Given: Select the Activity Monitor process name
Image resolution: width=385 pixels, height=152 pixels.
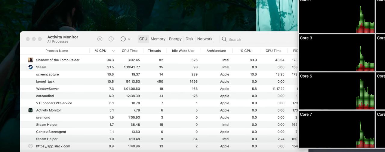Looking at the screenshot, I should [48, 110].
